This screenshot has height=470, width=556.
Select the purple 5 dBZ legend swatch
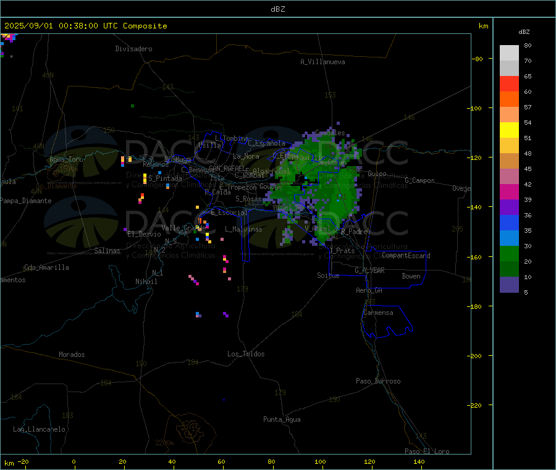pos(509,285)
